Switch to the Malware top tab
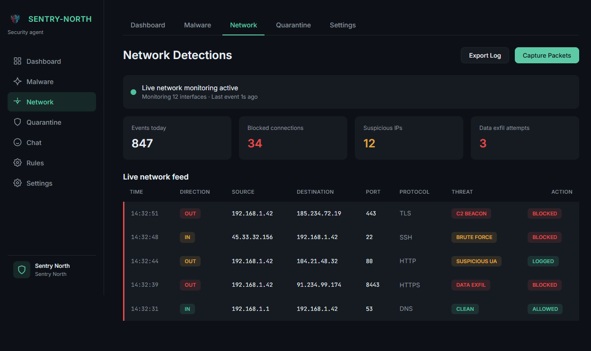This screenshot has height=351, width=591. pos(197,25)
